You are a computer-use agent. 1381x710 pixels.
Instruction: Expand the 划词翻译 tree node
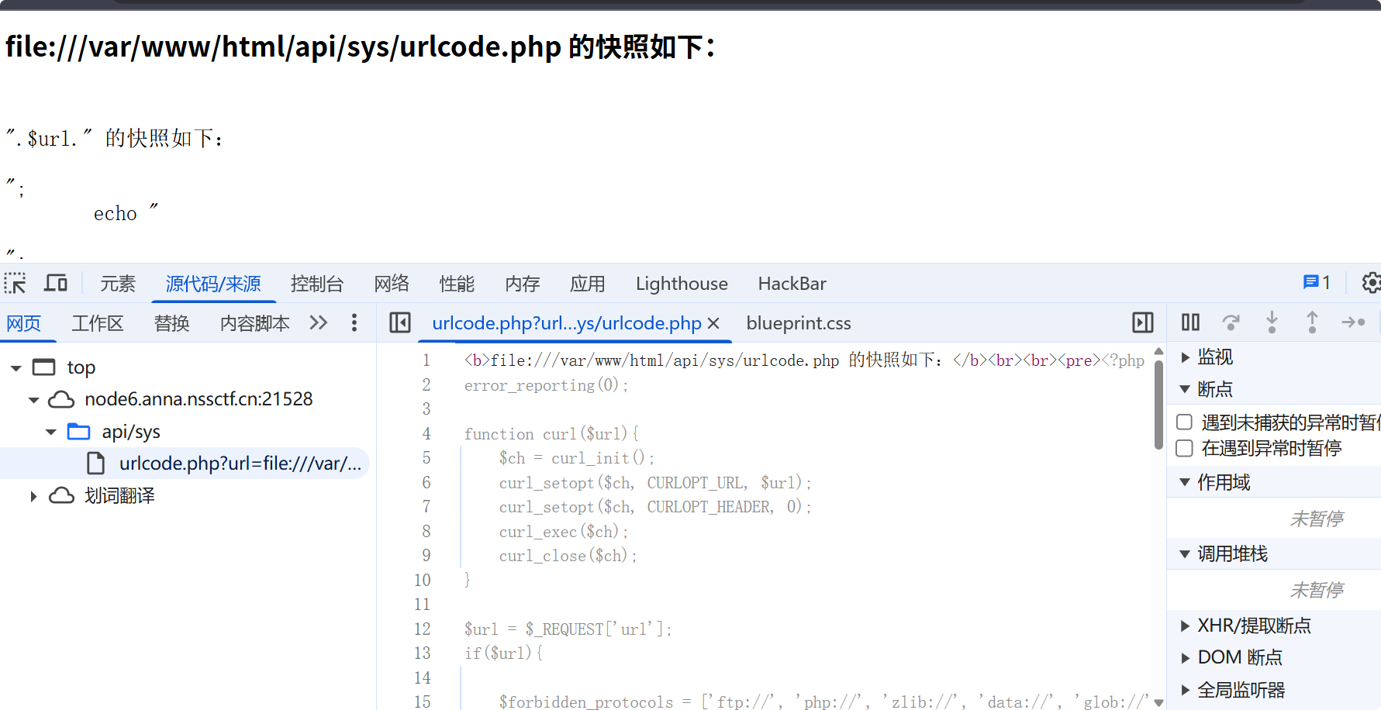tap(33, 496)
